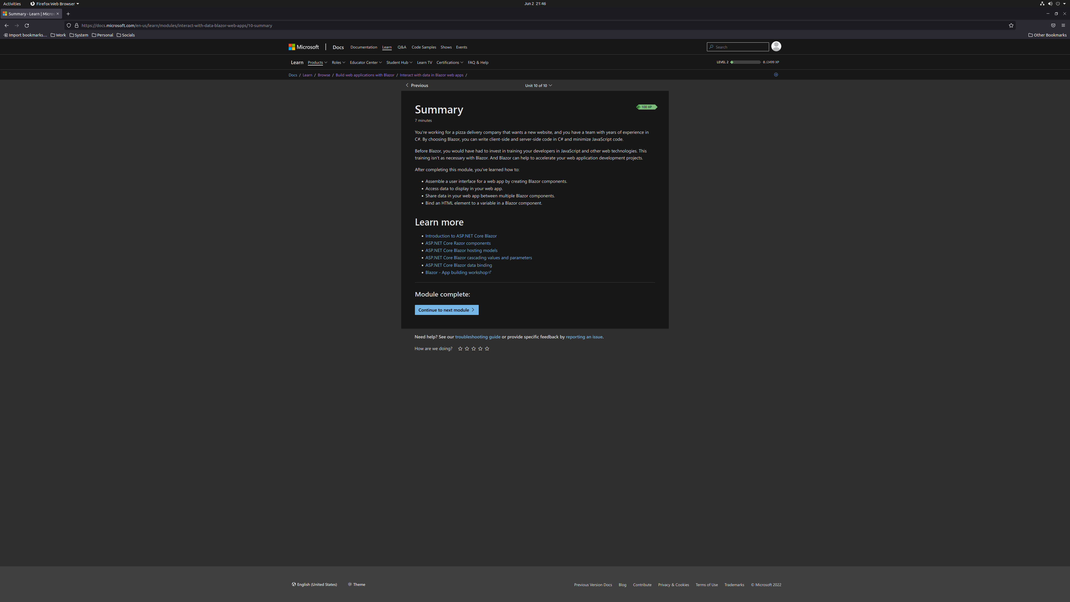This screenshot has height=602, width=1070.
Task: Click the browser forward arrow
Action: click(x=17, y=25)
